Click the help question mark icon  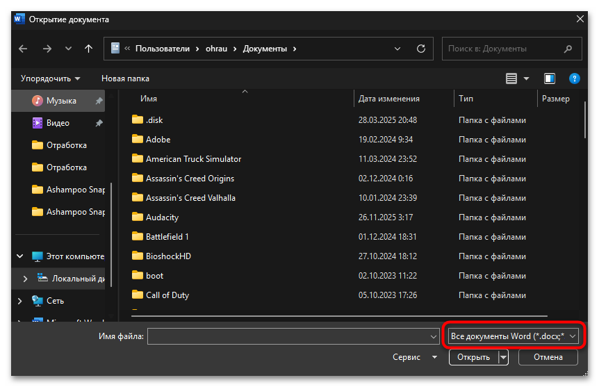point(574,79)
